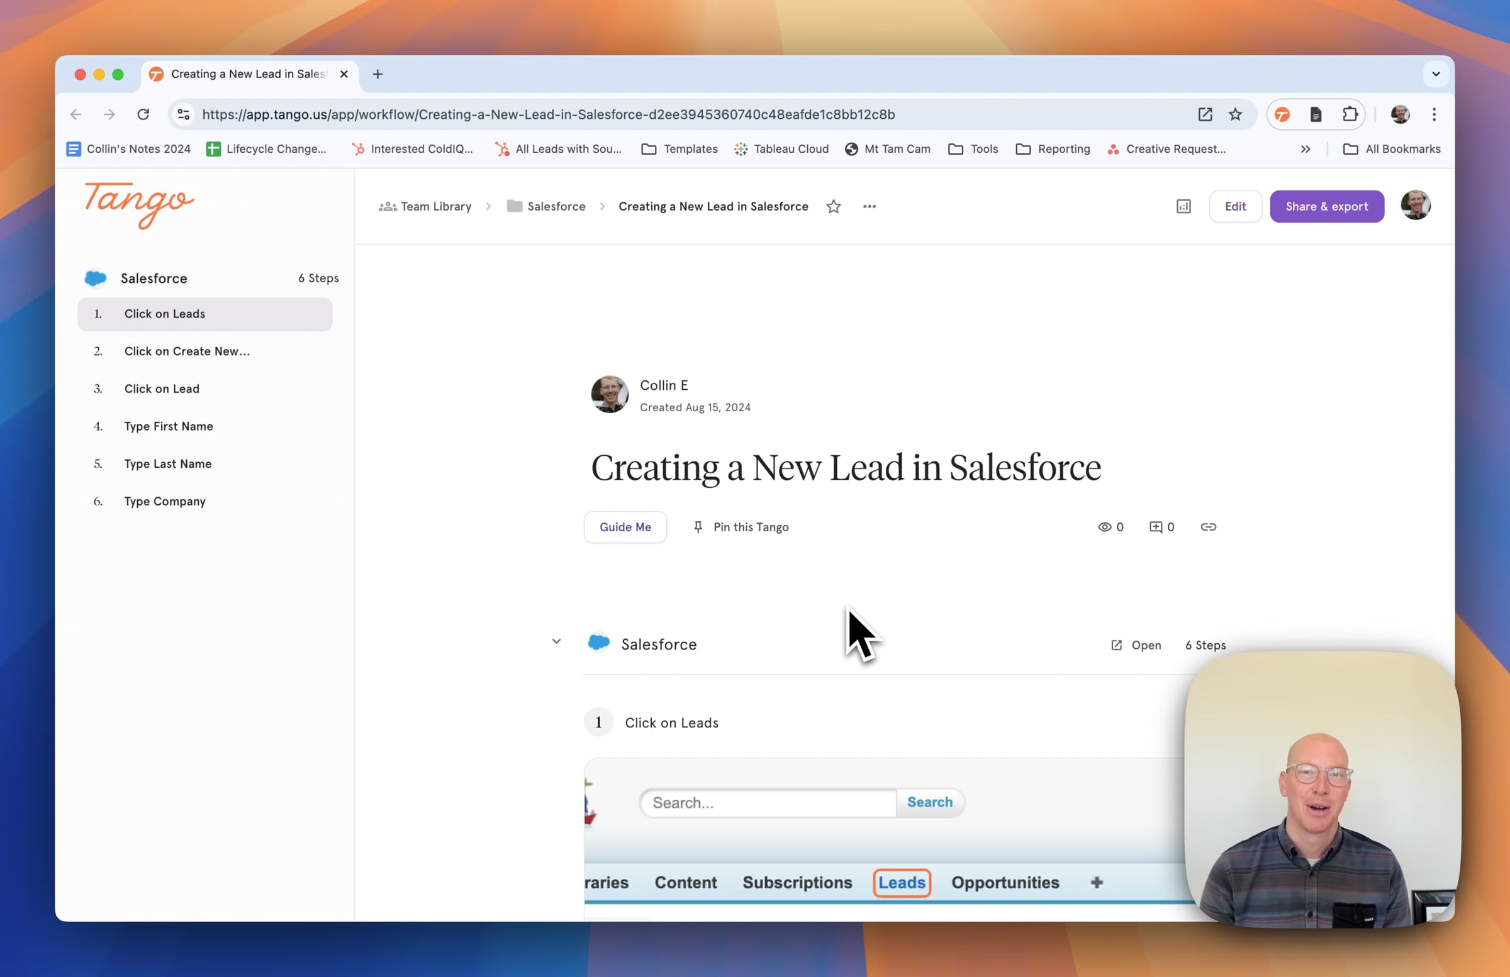The height and width of the screenshot is (977, 1510).
Task: Open Salesforce via the Open link
Action: click(1136, 645)
